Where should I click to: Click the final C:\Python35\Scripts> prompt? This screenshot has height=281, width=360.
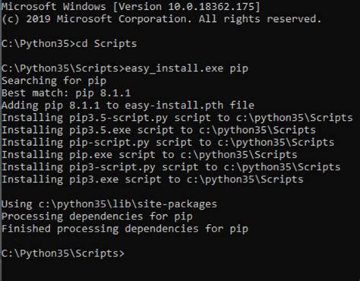pos(63,254)
